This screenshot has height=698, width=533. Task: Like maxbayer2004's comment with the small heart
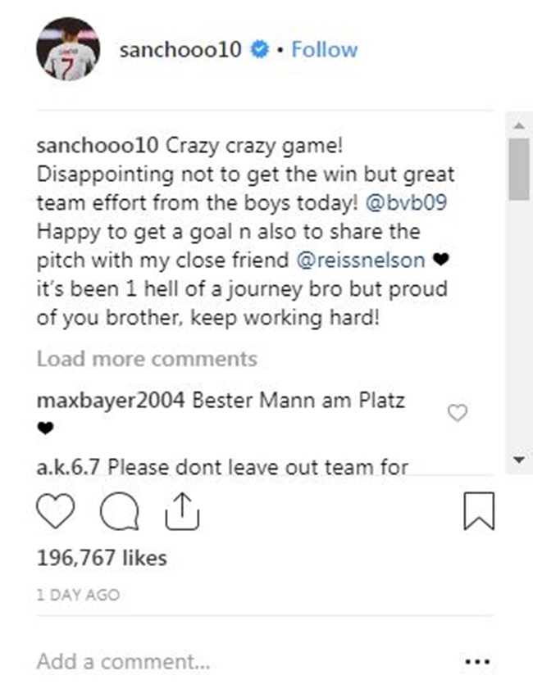coord(458,413)
